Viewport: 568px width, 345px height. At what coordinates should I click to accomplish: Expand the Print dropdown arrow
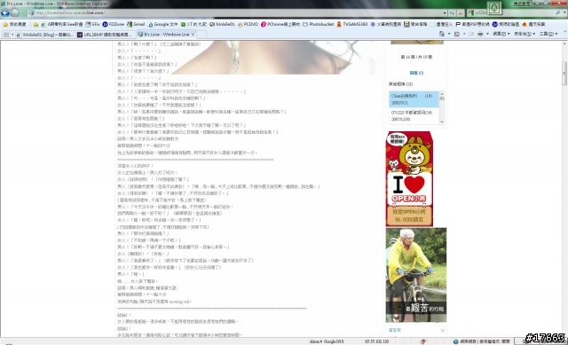tap(487, 34)
